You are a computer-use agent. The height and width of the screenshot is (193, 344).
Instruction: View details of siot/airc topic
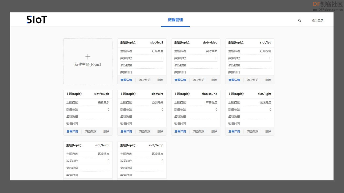click(126, 131)
